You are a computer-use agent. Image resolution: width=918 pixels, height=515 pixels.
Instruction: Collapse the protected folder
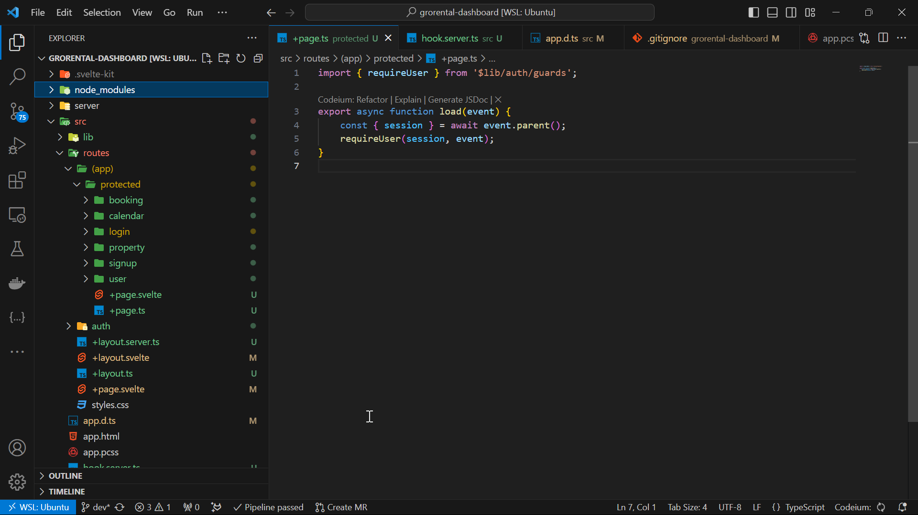pos(151,184)
